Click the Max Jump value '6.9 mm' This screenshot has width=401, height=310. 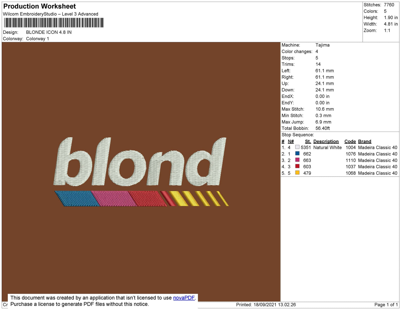tap(323, 122)
